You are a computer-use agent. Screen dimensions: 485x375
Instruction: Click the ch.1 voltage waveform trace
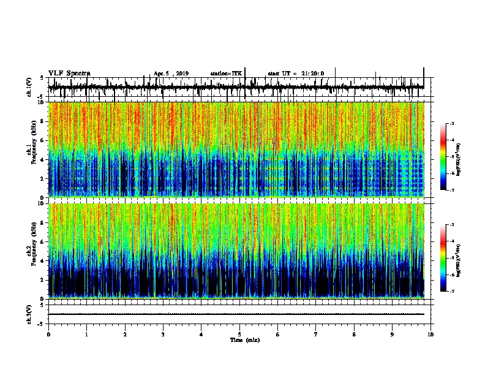point(236,87)
